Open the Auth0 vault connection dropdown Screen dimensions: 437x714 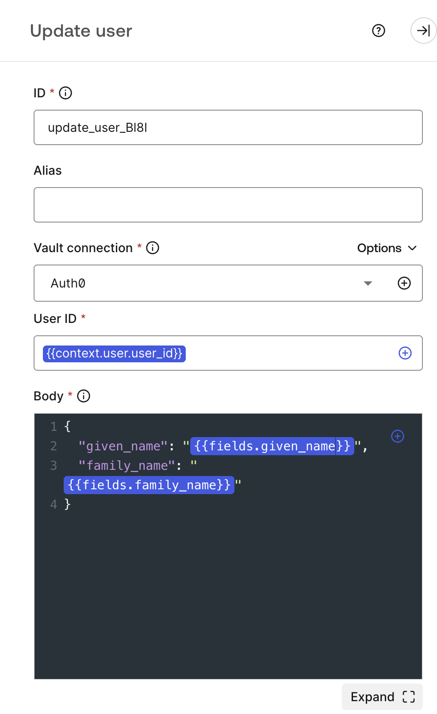pyautogui.click(x=367, y=283)
